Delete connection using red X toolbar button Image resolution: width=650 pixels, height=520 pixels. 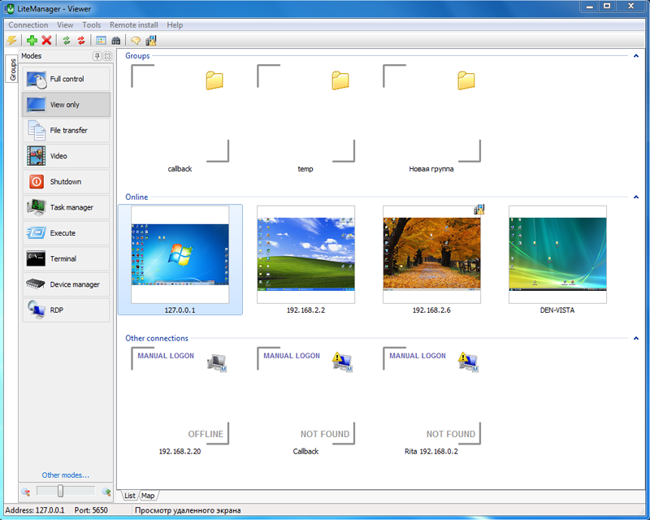point(46,41)
